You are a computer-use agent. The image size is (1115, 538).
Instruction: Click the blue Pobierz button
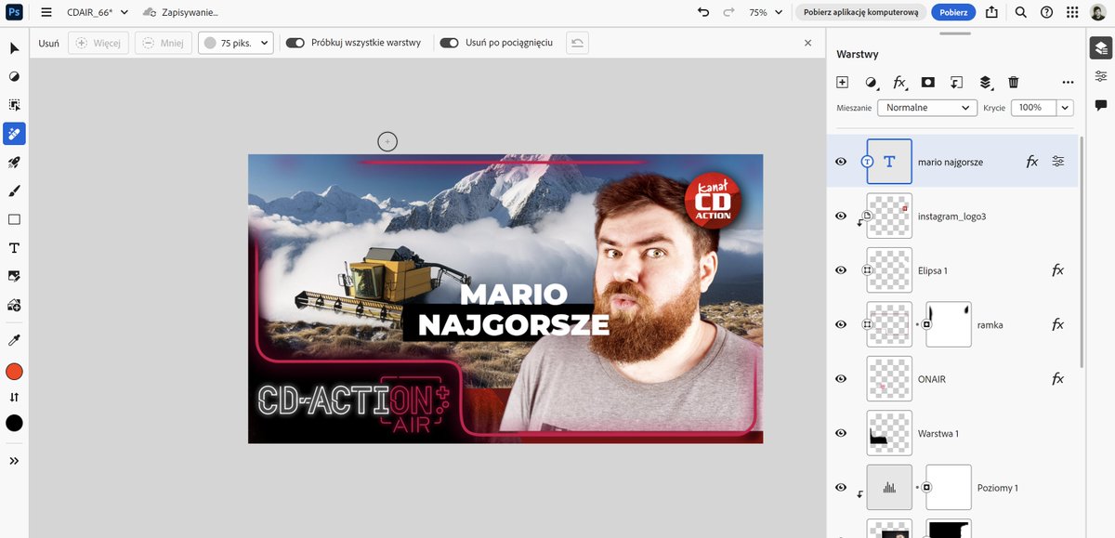coord(953,12)
